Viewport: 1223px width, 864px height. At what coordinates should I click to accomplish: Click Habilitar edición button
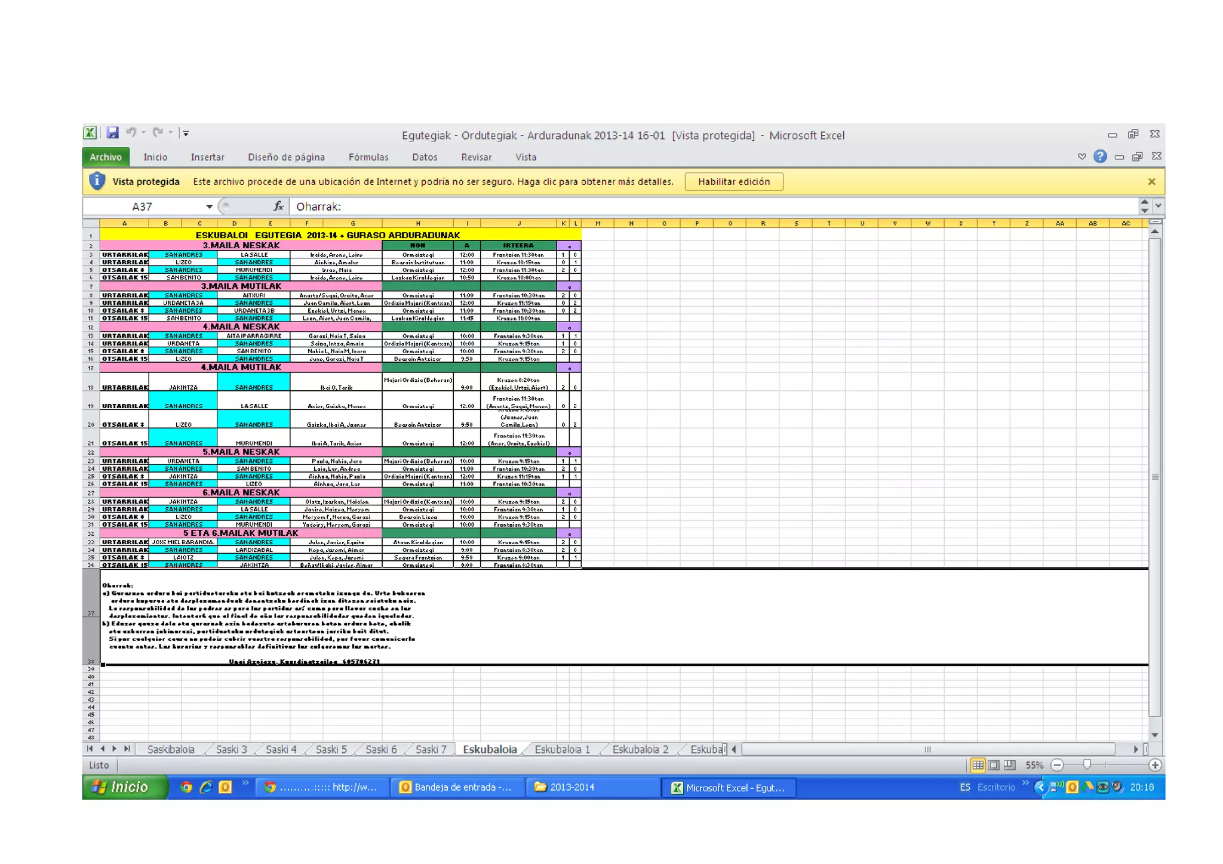click(x=733, y=182)
